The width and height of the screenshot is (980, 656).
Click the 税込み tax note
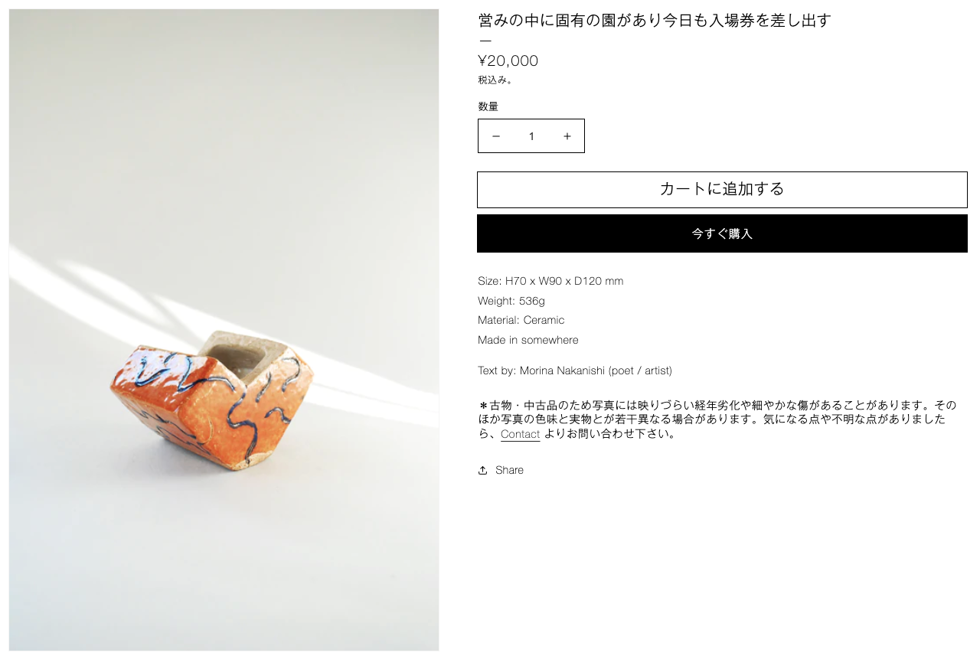(x=495, y=80)
